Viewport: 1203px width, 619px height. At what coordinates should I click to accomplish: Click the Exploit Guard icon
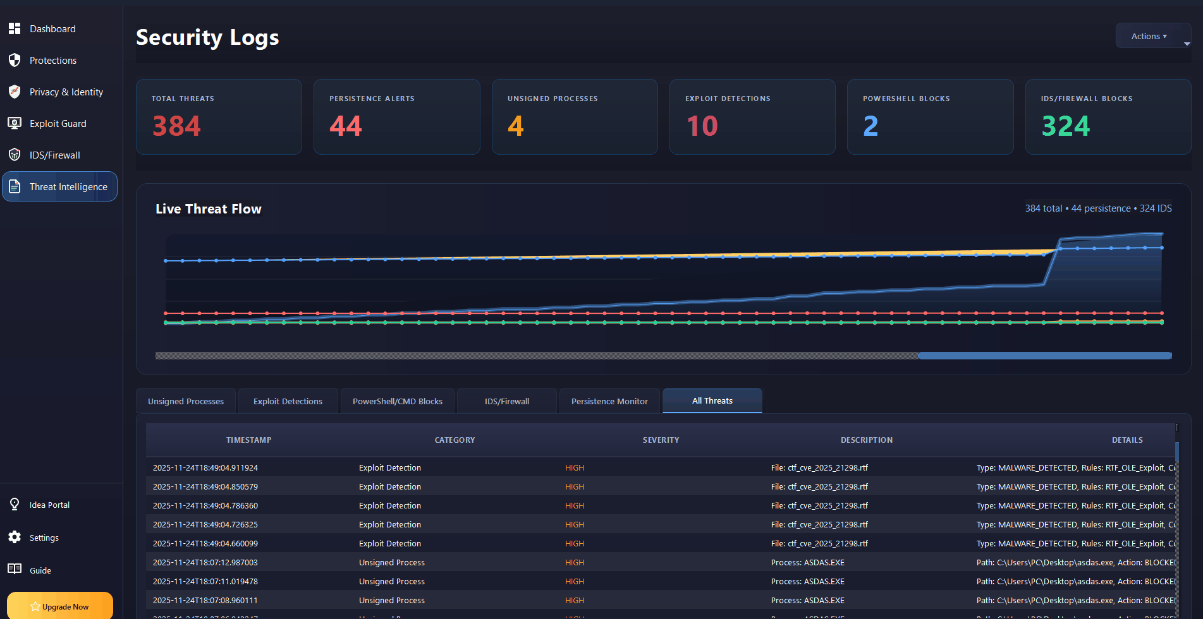15,123
